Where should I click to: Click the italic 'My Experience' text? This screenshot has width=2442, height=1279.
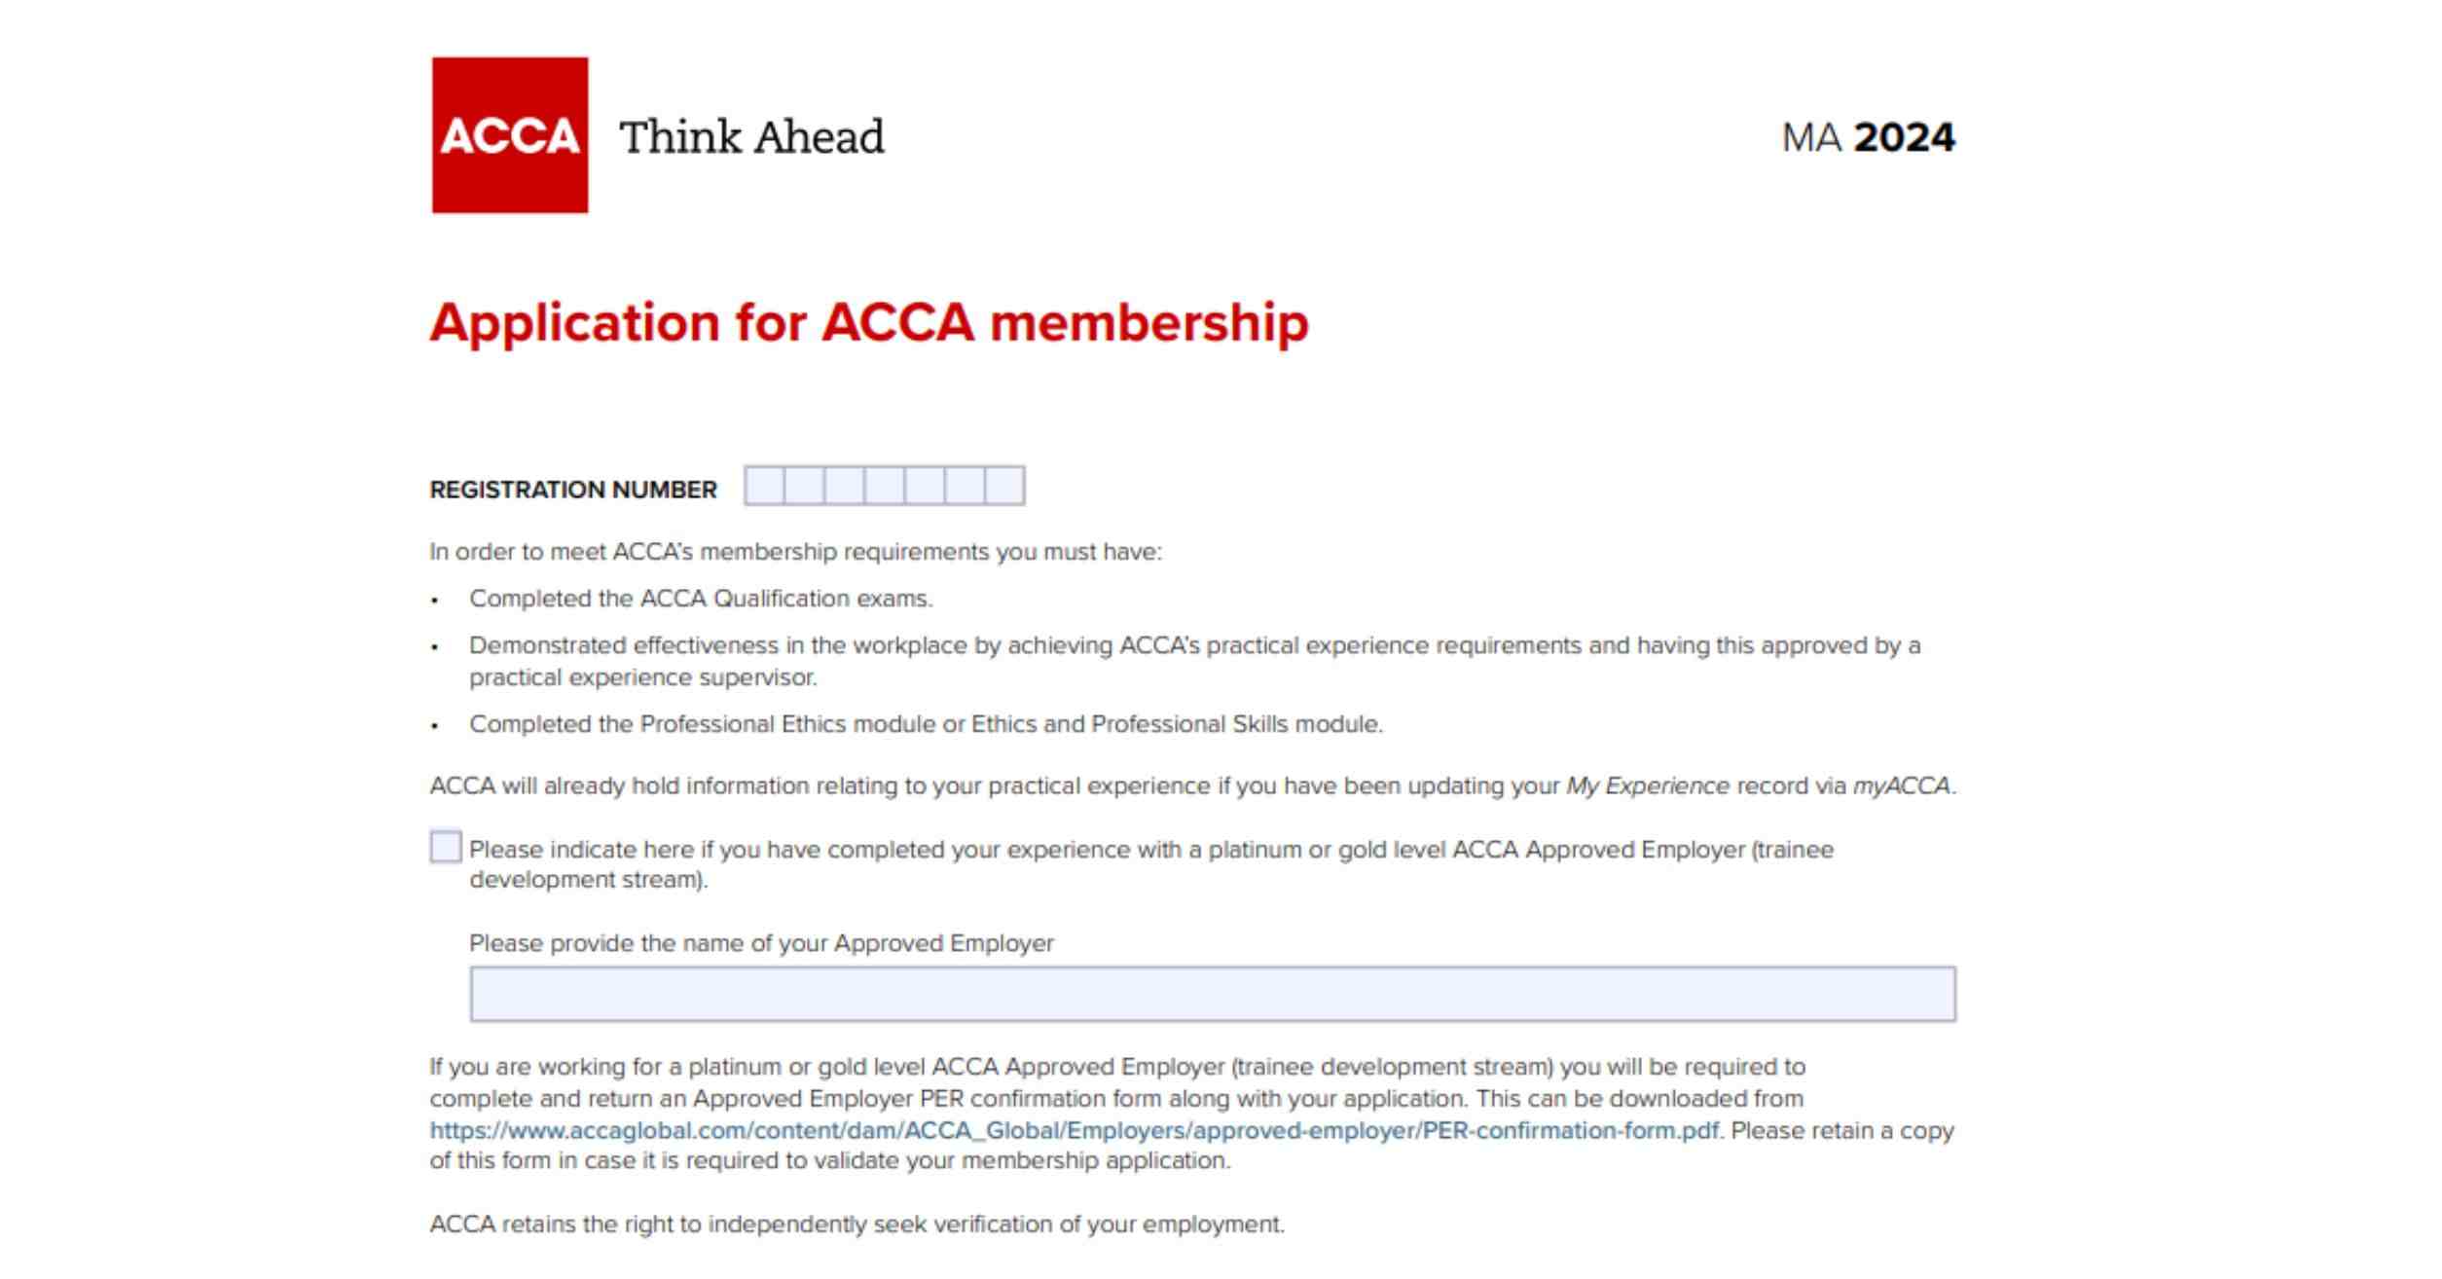(x=1647, y=786)
